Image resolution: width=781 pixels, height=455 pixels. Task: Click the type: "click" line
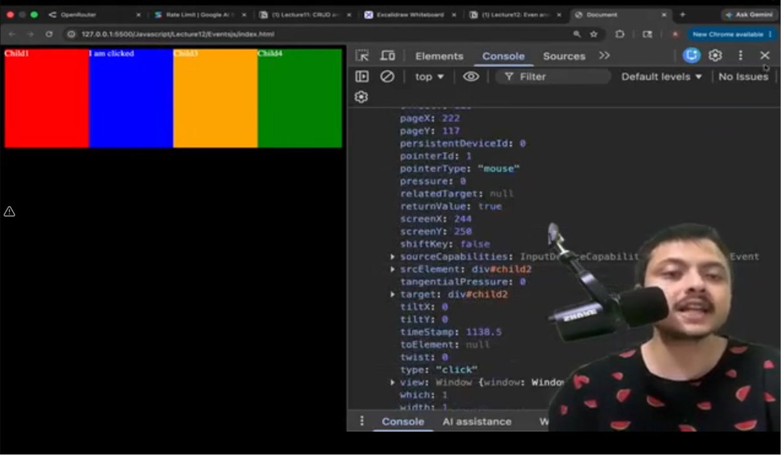439,370
